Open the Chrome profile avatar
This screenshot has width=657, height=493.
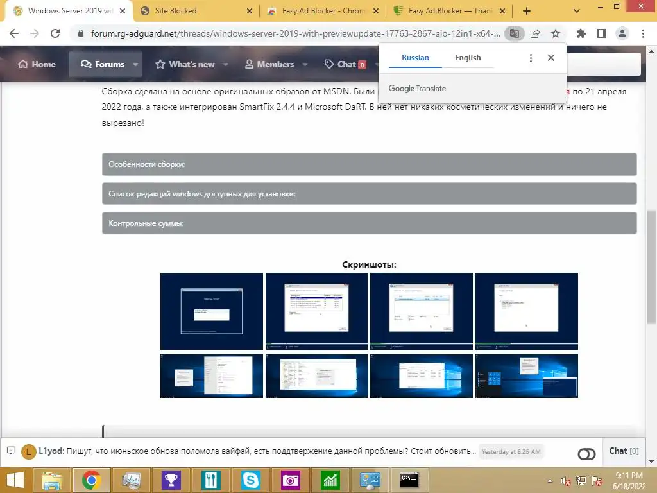click(622, 33)
